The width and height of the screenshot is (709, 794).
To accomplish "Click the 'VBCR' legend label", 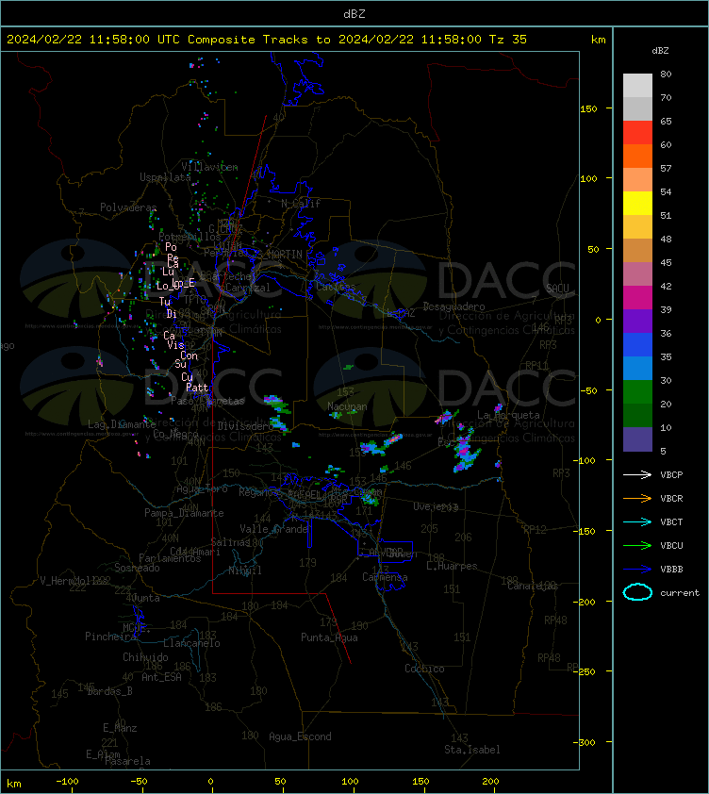I will (671, 498).
